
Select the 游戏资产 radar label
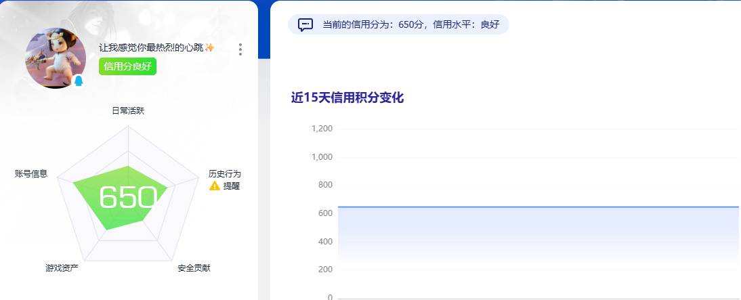point(62,268)
